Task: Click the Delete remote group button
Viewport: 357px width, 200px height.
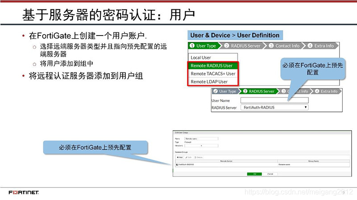Action: tap(198, 157)
